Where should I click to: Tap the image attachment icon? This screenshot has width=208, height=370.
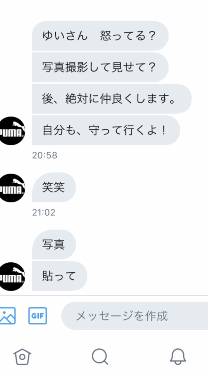[8, 315]
